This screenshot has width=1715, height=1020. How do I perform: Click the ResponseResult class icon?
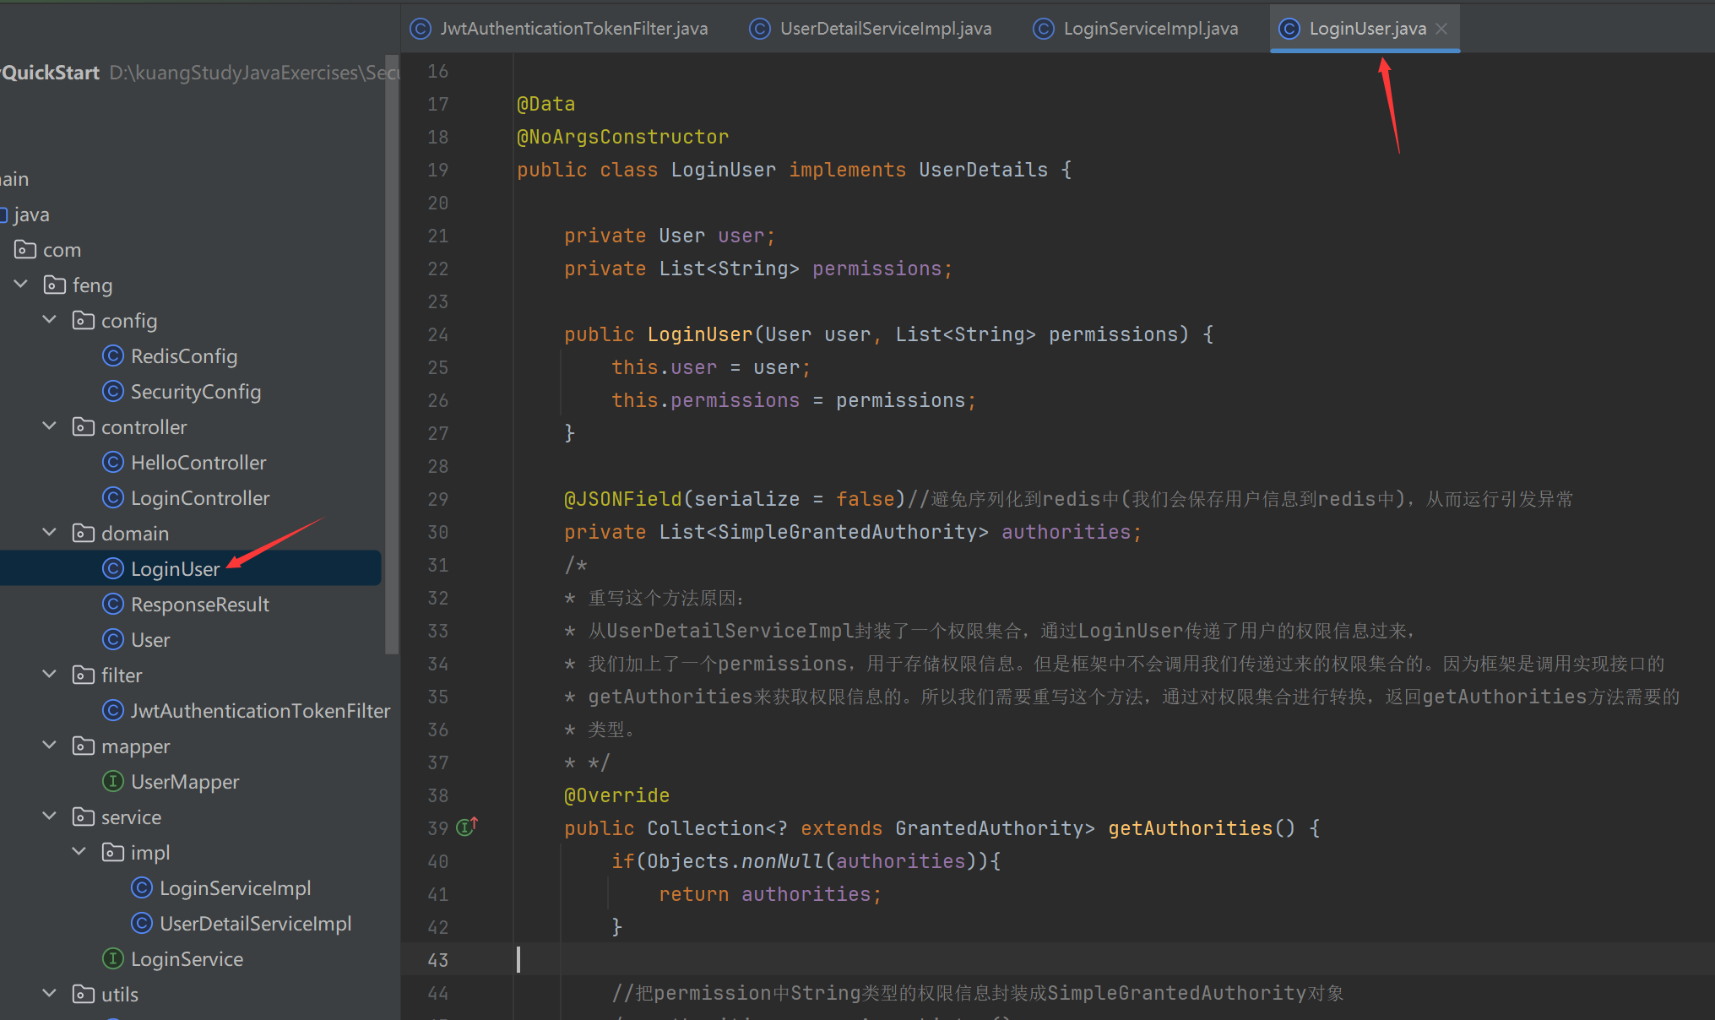[x=112, y=604]
